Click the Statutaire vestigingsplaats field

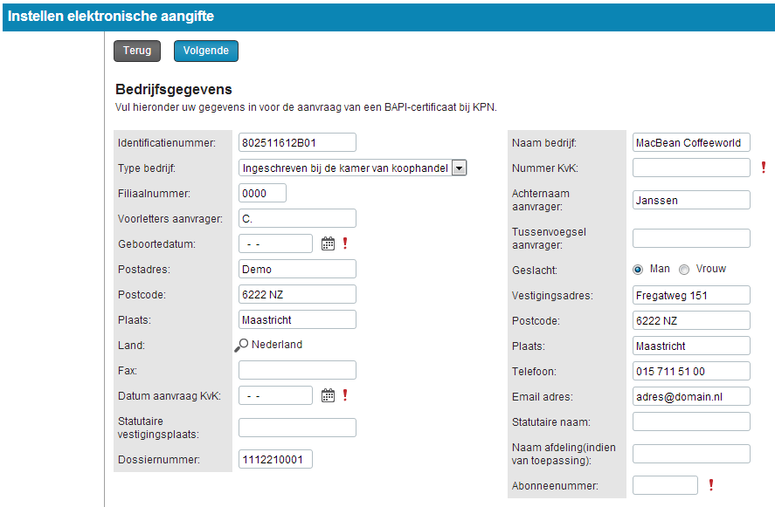point(297,428)
